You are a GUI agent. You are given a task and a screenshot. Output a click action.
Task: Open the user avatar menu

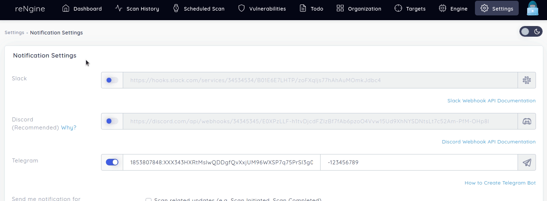[x=532, y=8]
